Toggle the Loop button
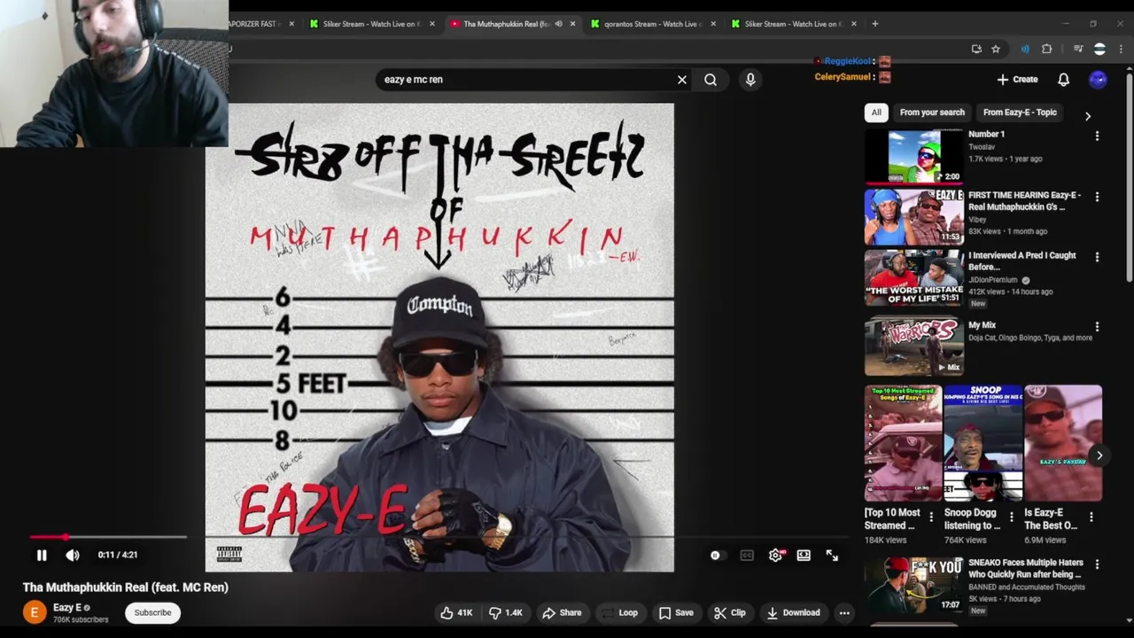Viewport: 1134px width, 638px height. [x=619, y=612]
